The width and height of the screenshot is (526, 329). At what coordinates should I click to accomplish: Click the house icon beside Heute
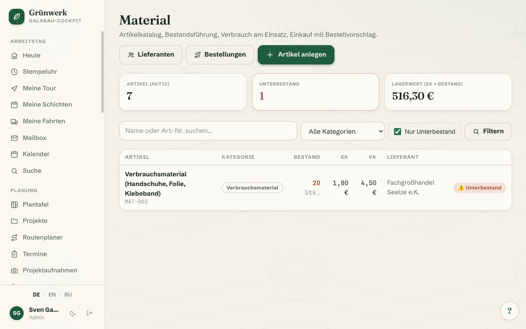[x=14, y=55]
